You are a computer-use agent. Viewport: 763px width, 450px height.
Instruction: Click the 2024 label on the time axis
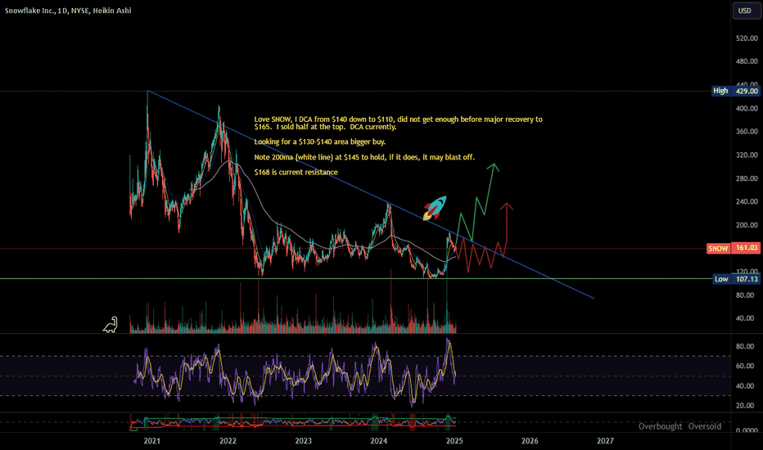(378, 441)
